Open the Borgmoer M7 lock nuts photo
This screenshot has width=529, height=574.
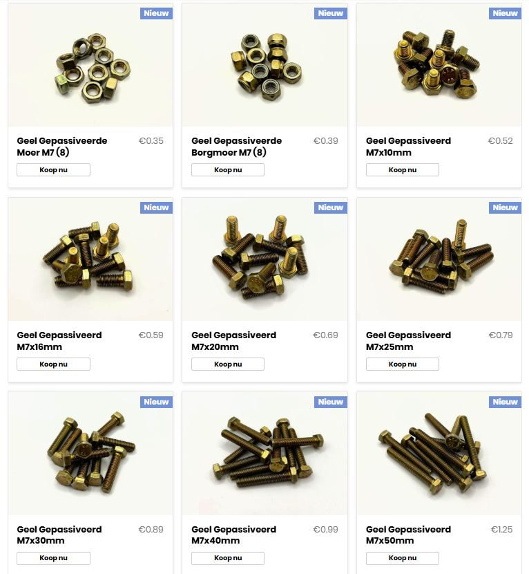coord(264,65)
